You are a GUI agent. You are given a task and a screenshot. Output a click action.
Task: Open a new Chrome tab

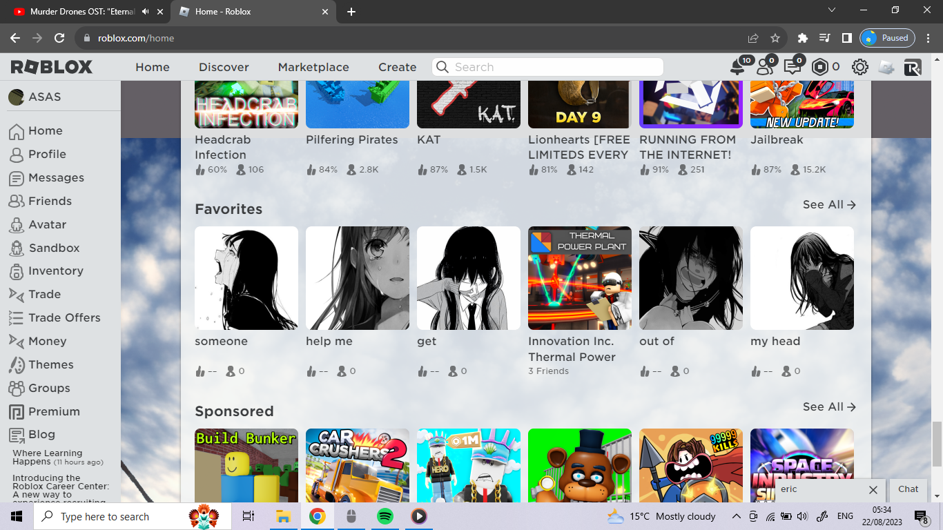(351, 12)
